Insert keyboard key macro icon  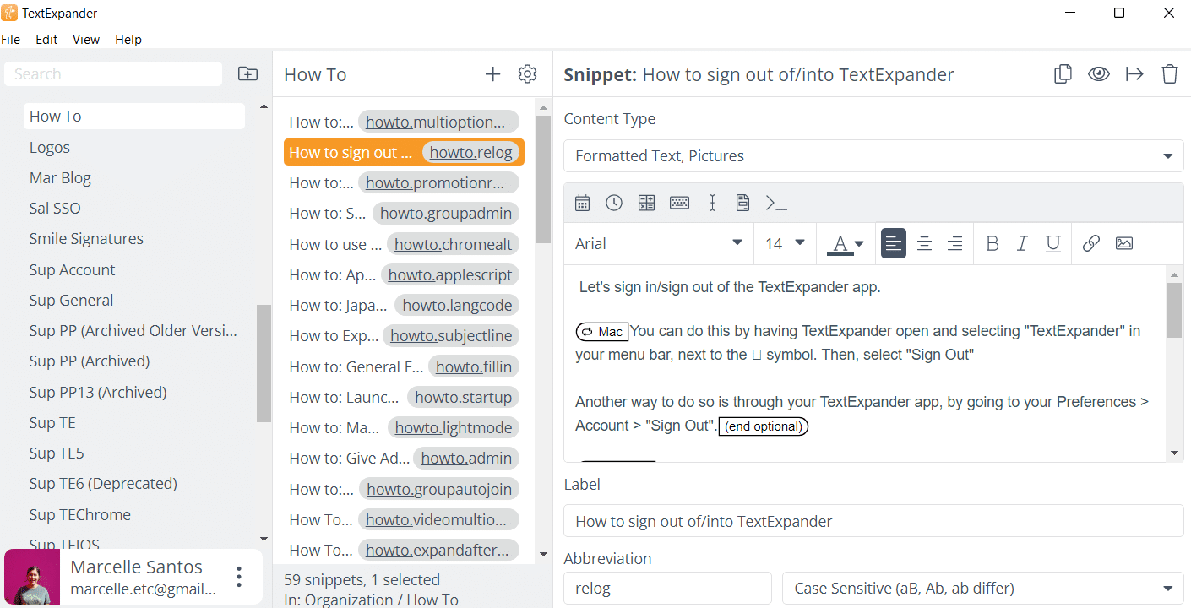pos(679,203)
